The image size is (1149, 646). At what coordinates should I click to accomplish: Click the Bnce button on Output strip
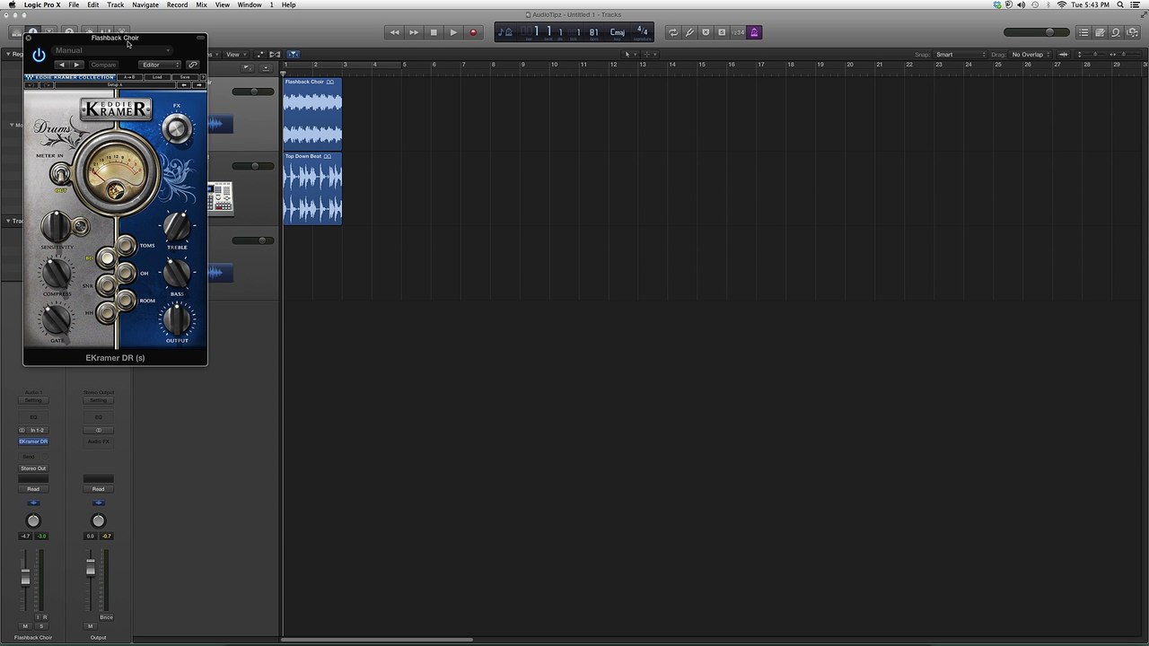(x=107, y=617)
